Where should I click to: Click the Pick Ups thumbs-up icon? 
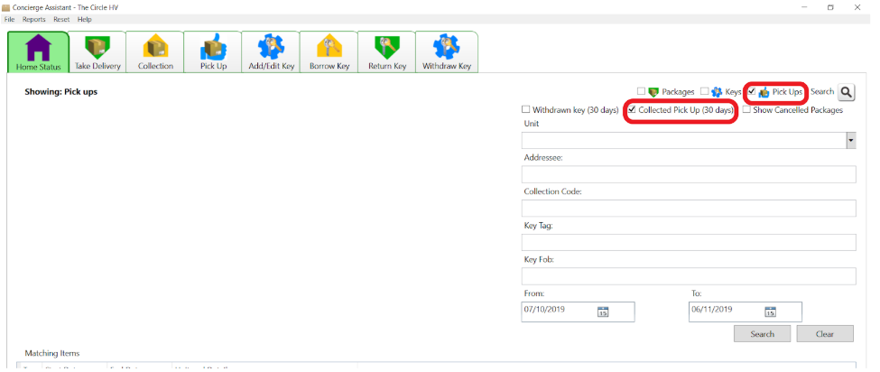(x=764, y=92)
